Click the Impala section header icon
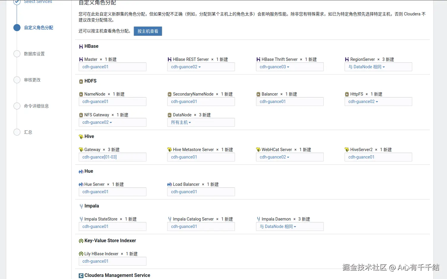 click(81, 206)
